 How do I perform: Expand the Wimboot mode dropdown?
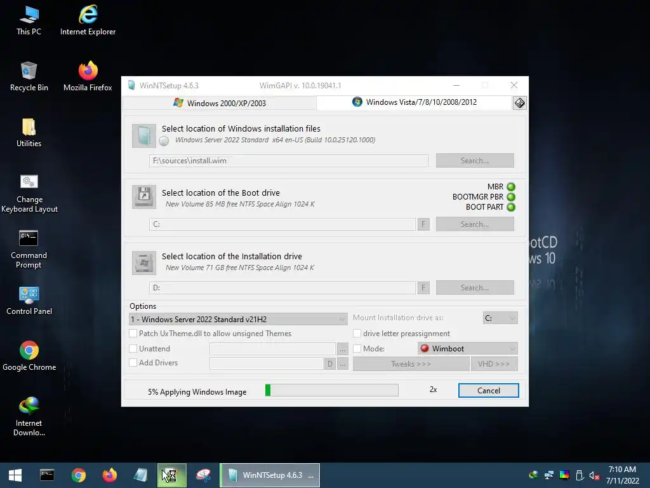[468, 349]
